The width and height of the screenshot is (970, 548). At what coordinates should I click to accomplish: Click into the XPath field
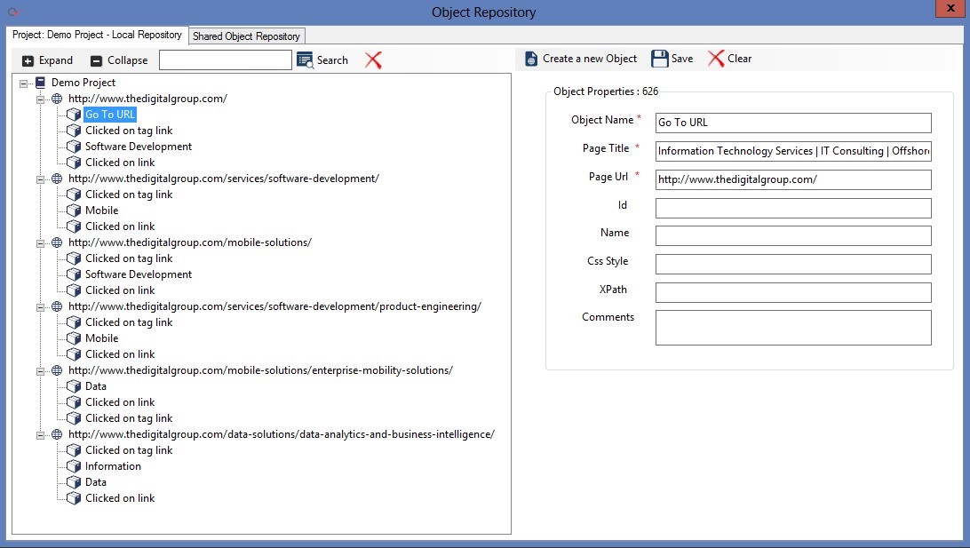[793, 292]
